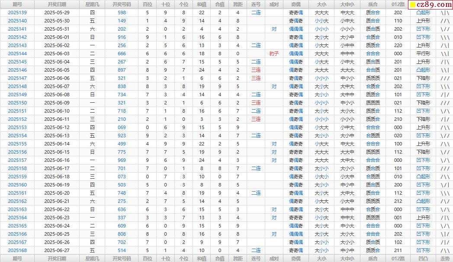This screenshot has height=262, width=453.
Task: Click 三连 in row 2025146
Action: point(256,70)
